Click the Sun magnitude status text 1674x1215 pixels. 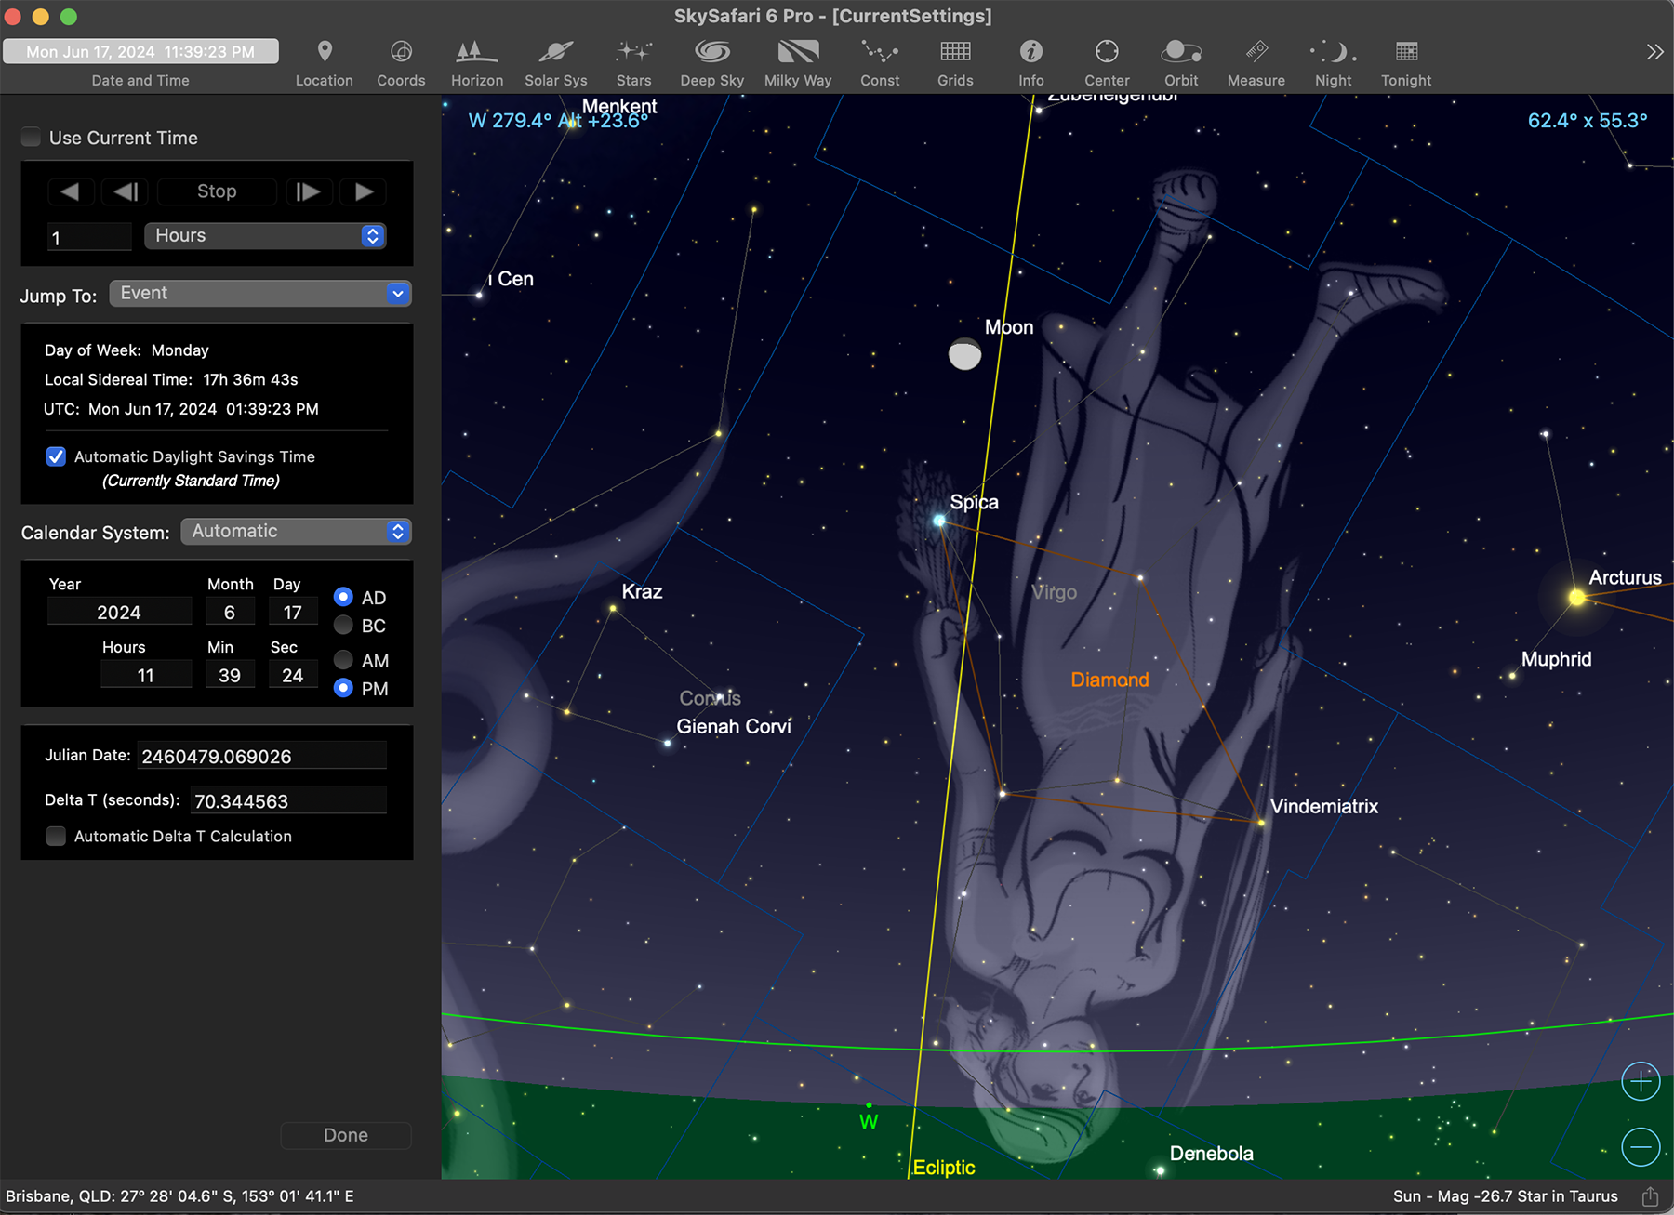point(1505,1196)
